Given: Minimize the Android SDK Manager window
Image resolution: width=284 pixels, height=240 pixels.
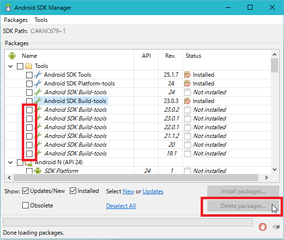Looking at the screenshot, I should click(228, 7).
